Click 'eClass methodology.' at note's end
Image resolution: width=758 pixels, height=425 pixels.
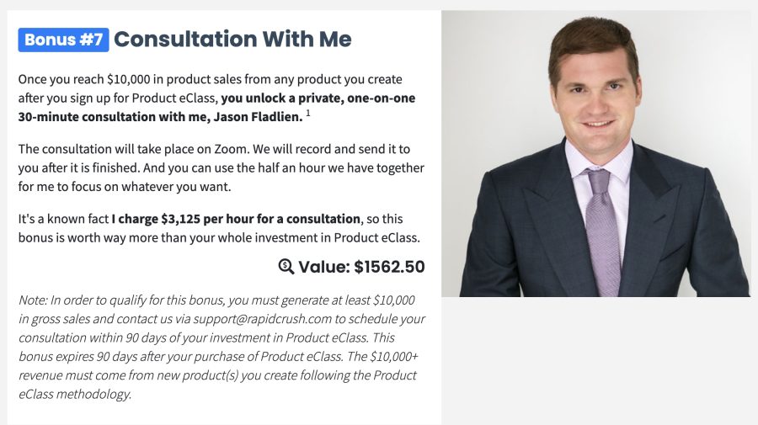tap(75, 394)
